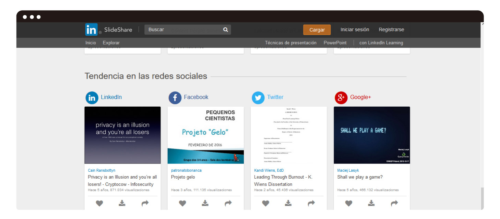
Task: Open author patronatobonanca profile
Action: pyautogui.click(x=186, y=170)
